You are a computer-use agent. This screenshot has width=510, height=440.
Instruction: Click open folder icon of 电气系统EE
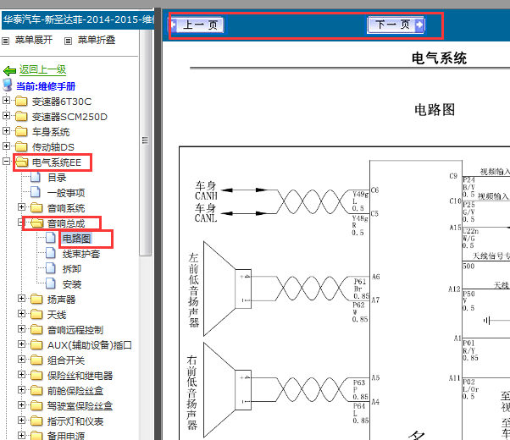coord(22,162)
